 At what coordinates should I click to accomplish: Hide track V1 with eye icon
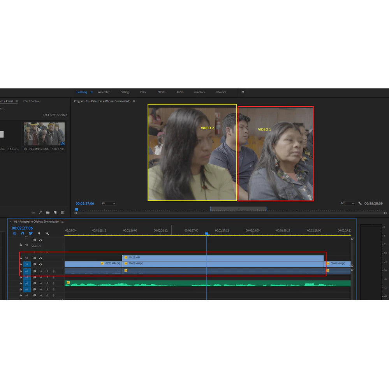point(40,264)
